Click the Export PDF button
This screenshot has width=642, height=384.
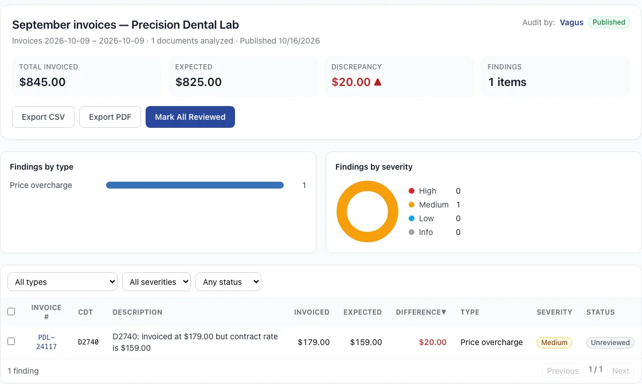pos(110,117)
